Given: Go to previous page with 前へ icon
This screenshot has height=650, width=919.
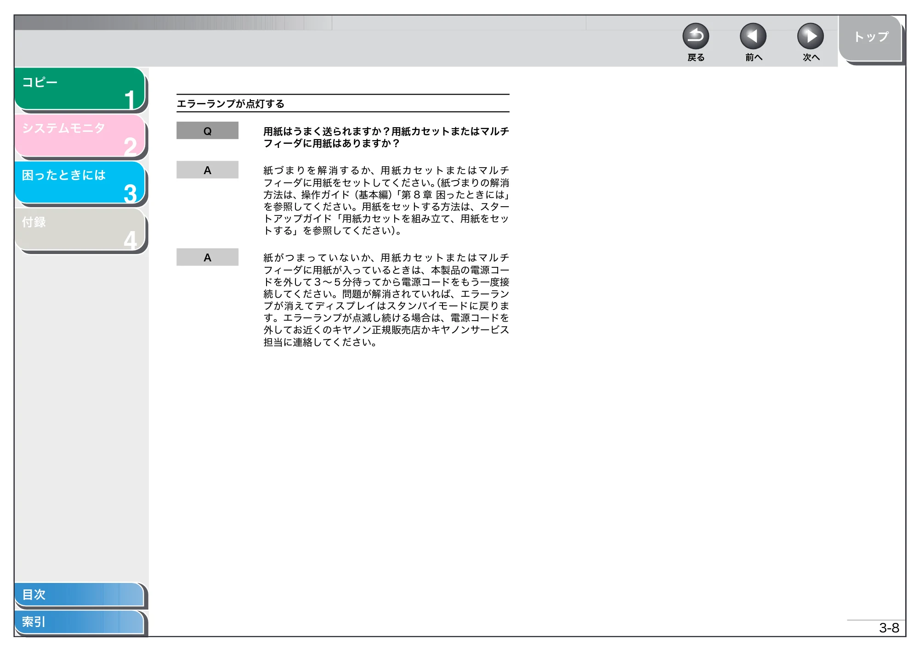Looking at the screenshot, I should pos(753,36).
